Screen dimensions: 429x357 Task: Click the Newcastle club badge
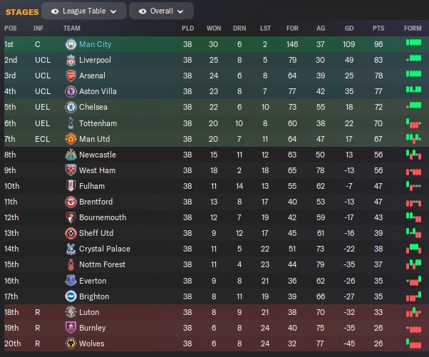click(x=70, y=154)
